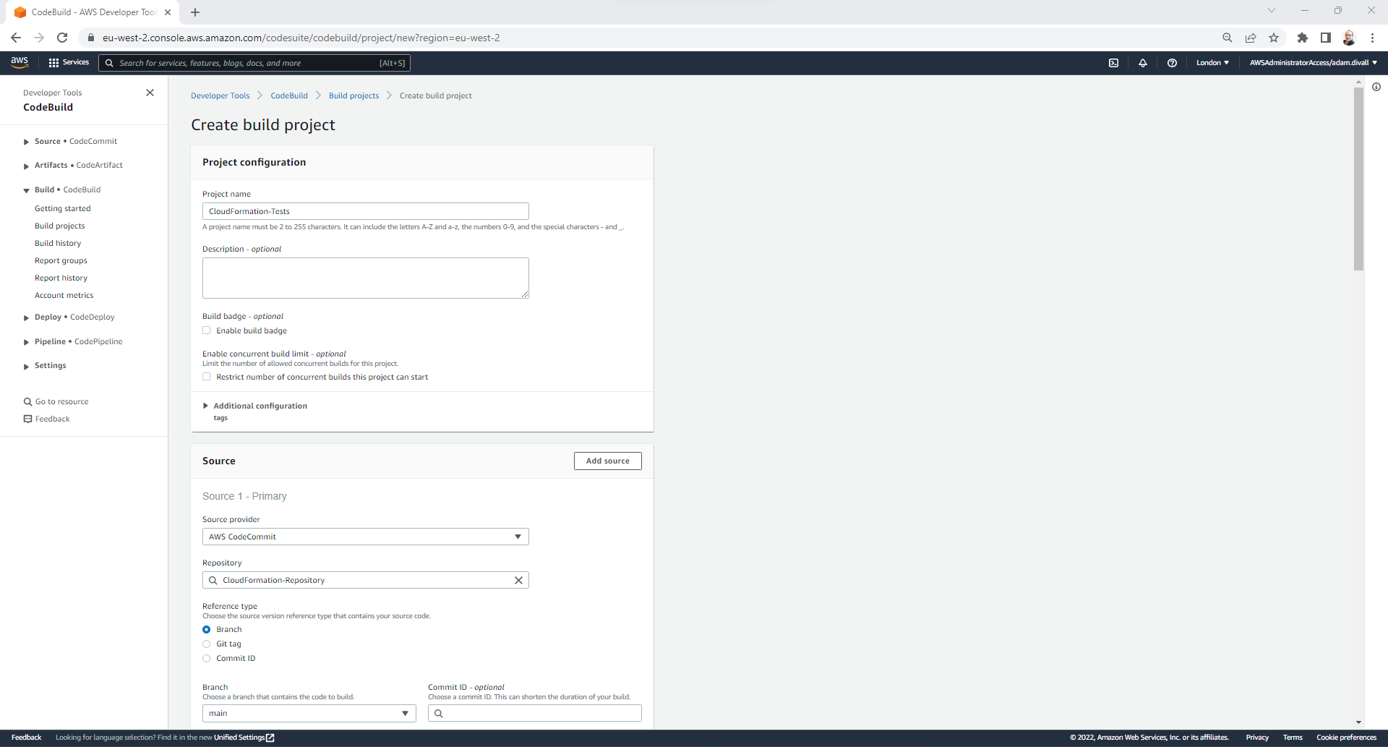Open a new browser tab
1388x747 pixels.
(195, 12)
